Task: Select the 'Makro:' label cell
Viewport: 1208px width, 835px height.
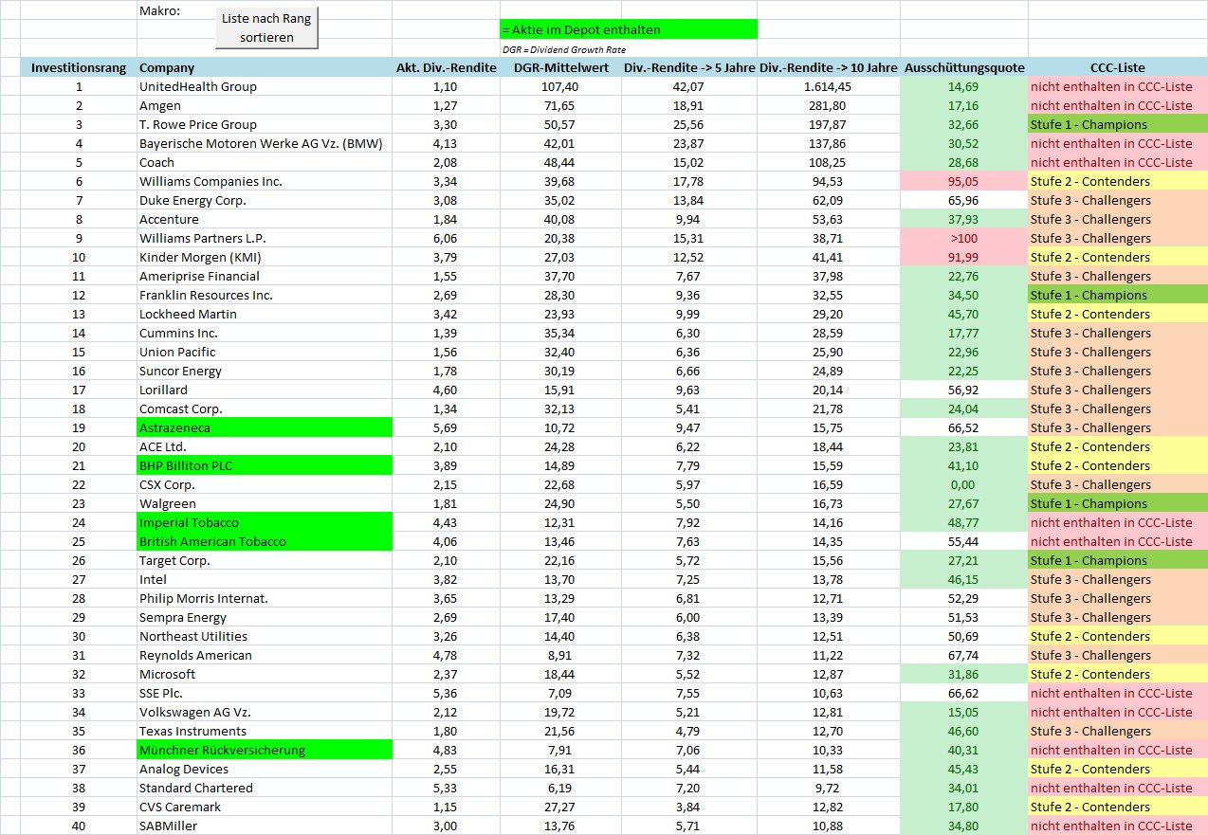Action: click(x=265, y=10)
